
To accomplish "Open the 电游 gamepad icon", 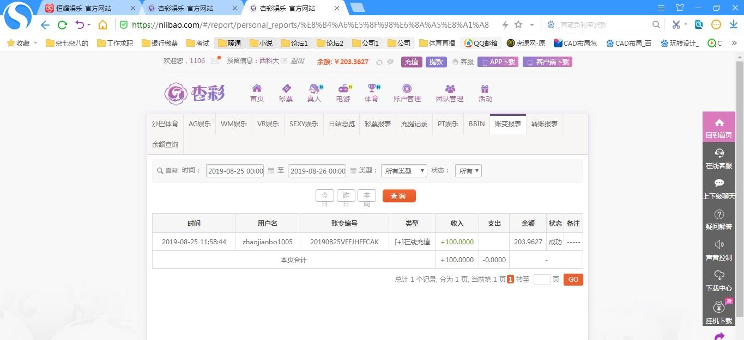I will (343, 89).
